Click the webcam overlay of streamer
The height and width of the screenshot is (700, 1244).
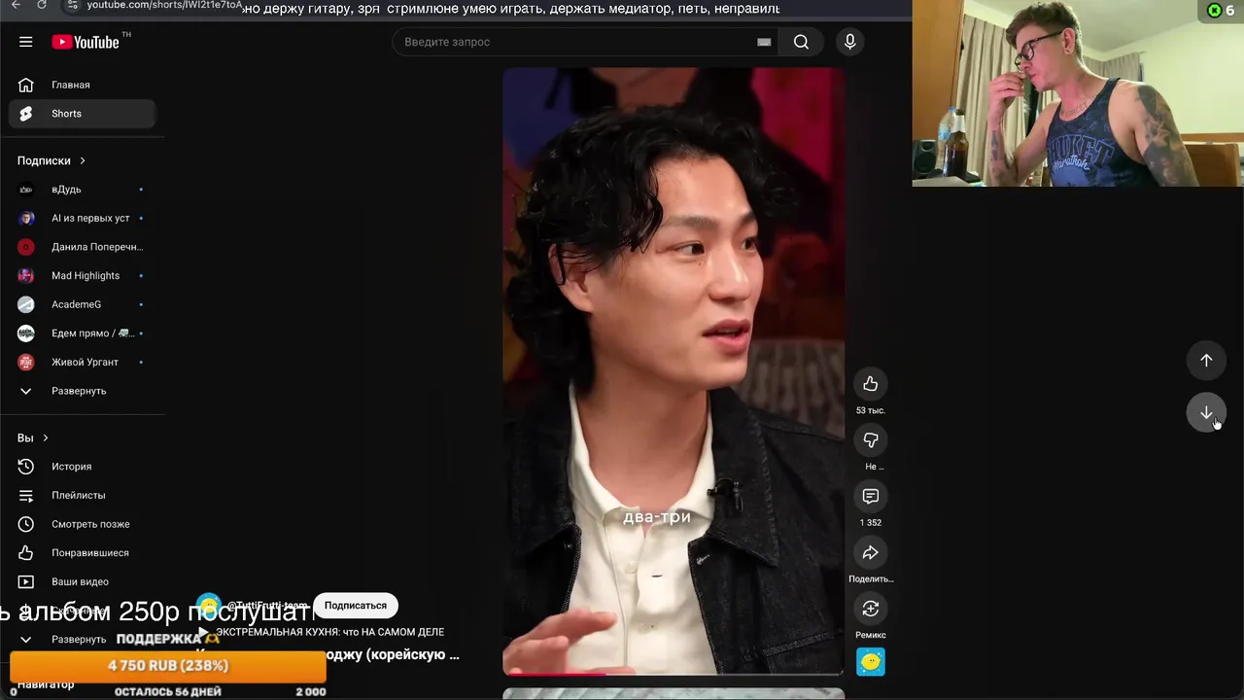point(1078,92)
